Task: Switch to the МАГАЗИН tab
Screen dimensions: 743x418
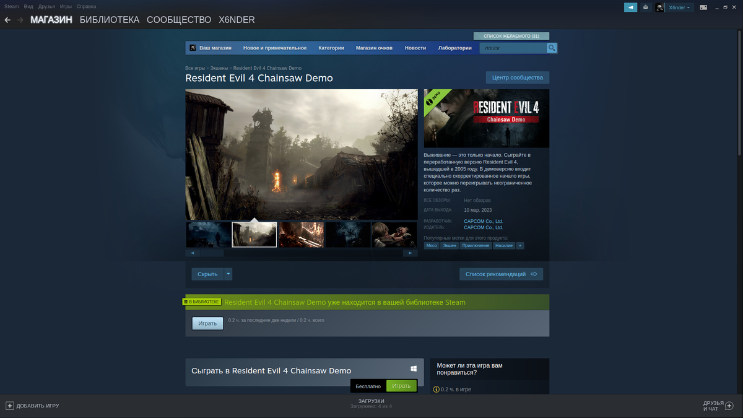Action: [x=51, y=20]
